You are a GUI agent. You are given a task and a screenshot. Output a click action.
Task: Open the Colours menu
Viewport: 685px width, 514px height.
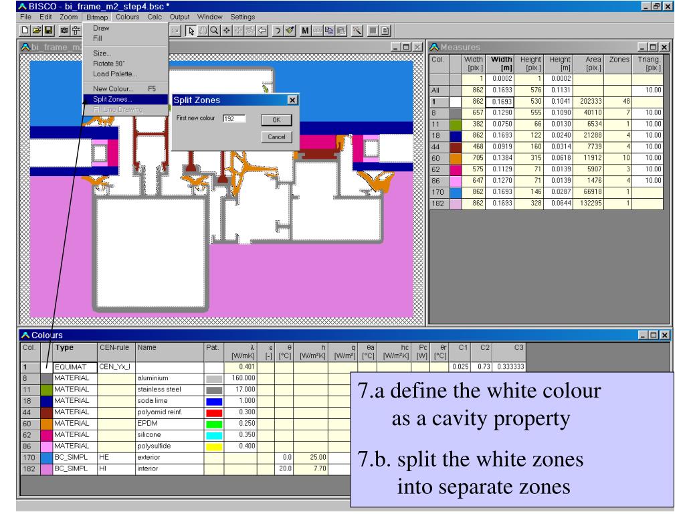[127, 17]
